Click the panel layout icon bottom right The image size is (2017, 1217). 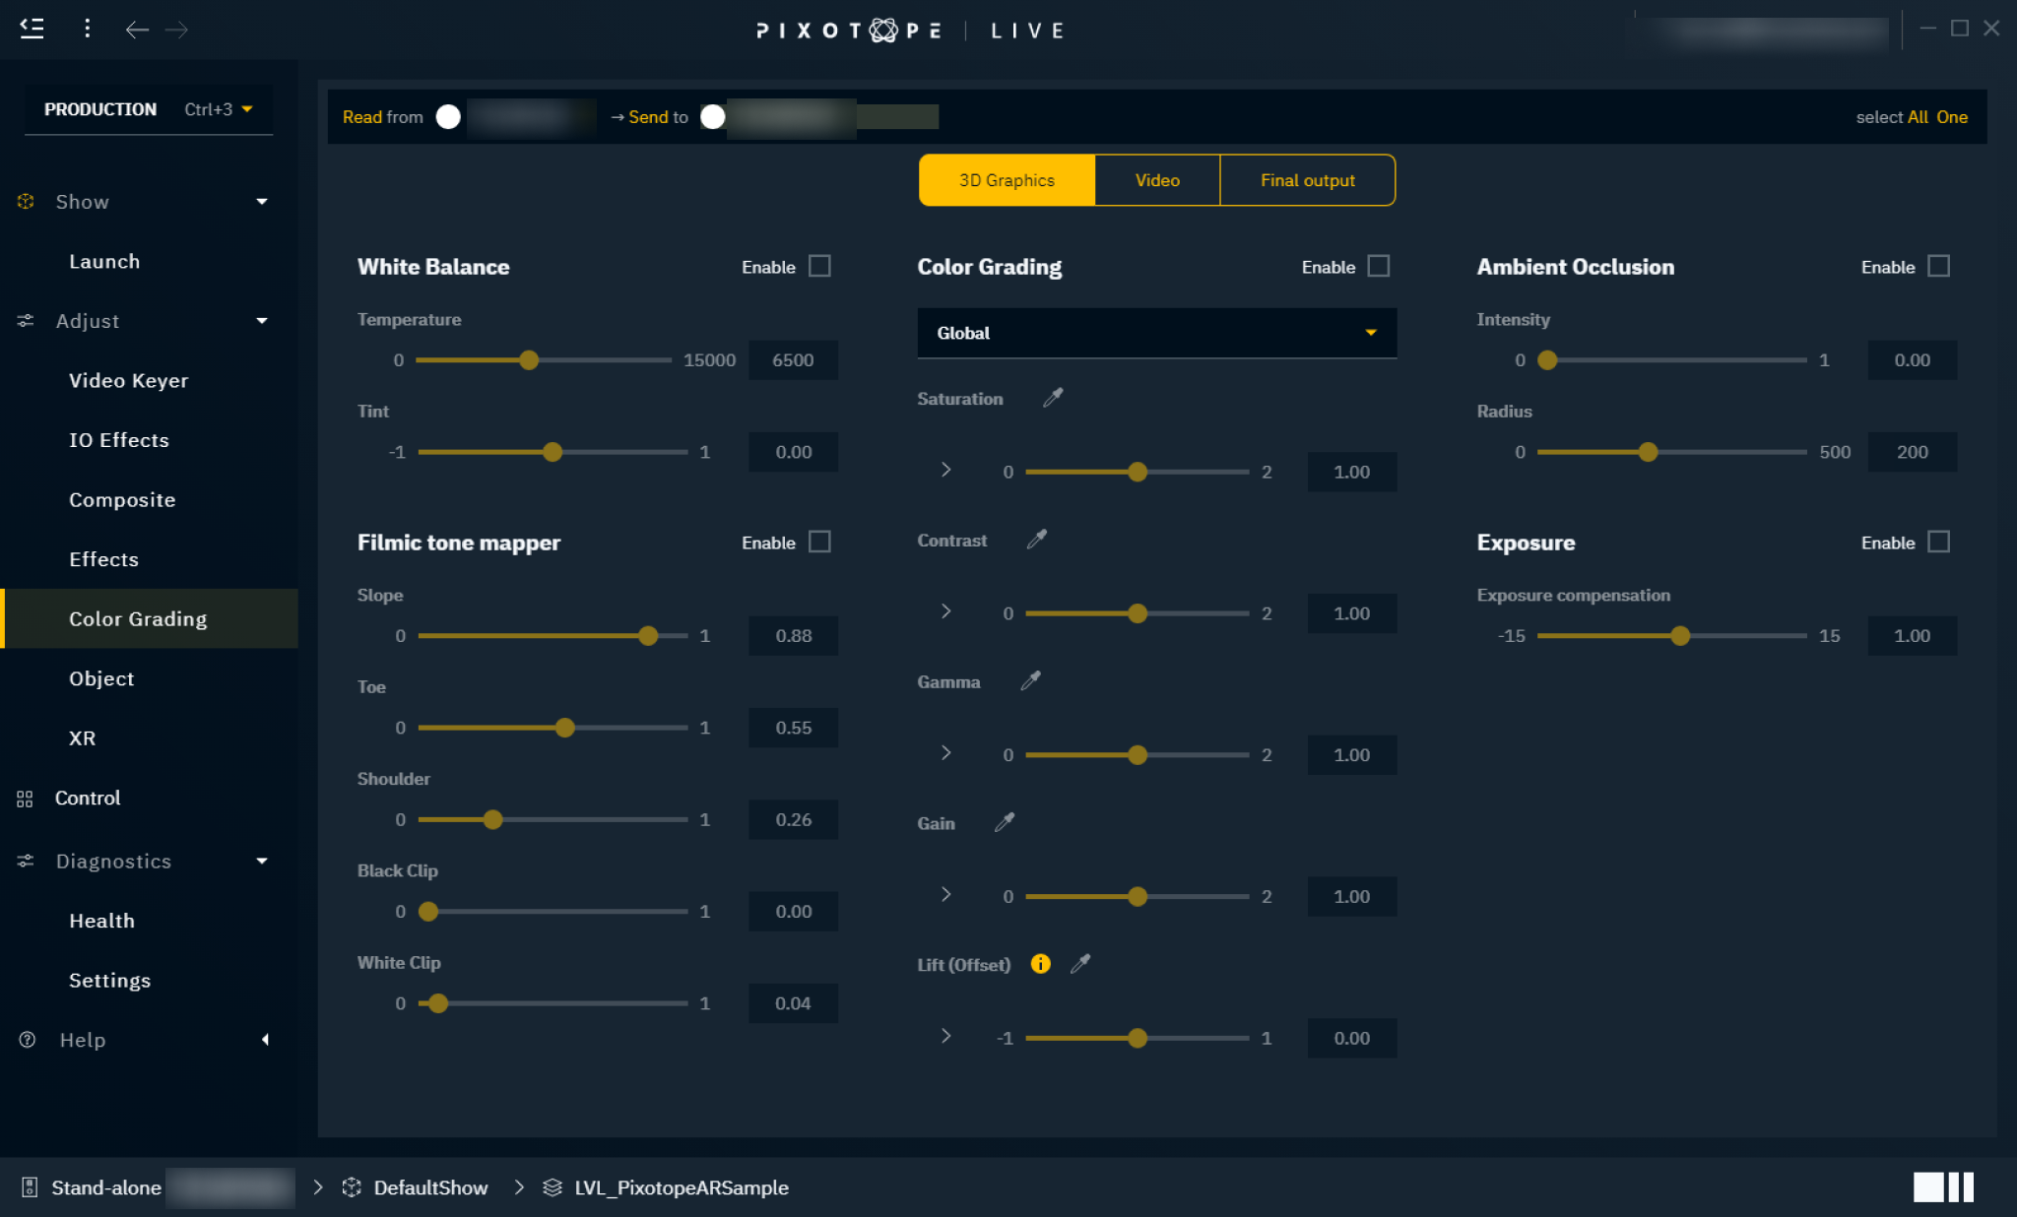coord(1942,1186)
